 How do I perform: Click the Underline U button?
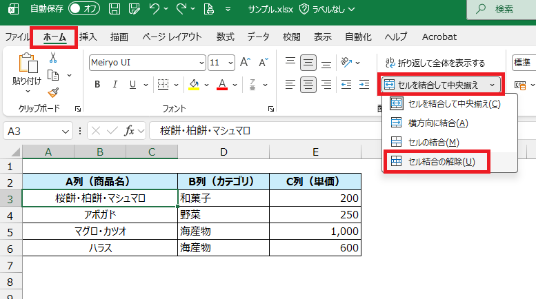(x=132, y=85)
